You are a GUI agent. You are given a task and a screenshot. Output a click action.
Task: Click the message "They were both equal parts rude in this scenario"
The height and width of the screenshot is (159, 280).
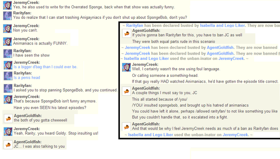pyautogui.click(x=174, y=41)
